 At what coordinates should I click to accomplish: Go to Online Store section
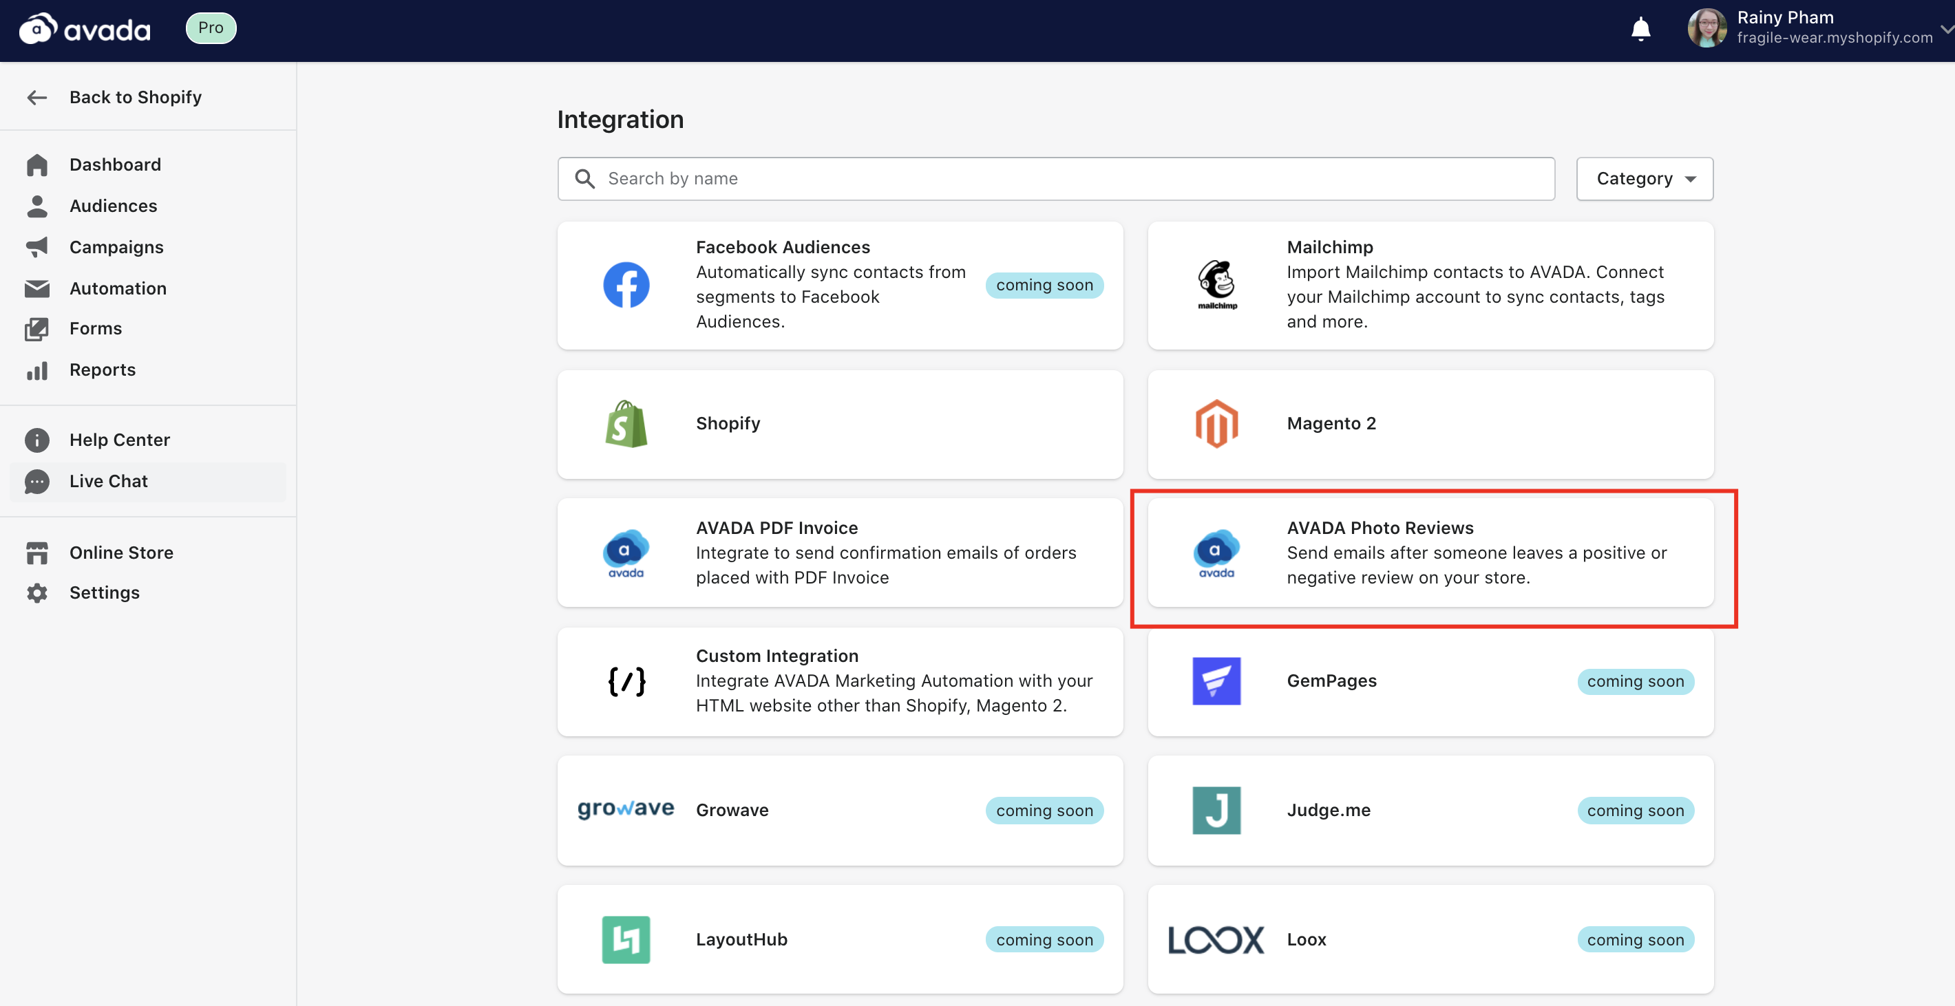[121, 553]
